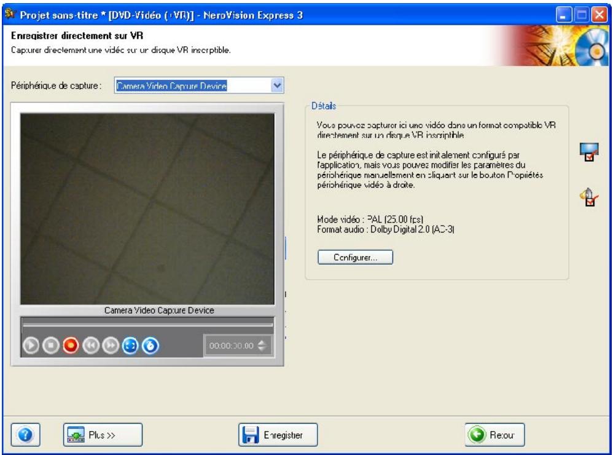Click the NeroVision title bar icon

(10, 15)
